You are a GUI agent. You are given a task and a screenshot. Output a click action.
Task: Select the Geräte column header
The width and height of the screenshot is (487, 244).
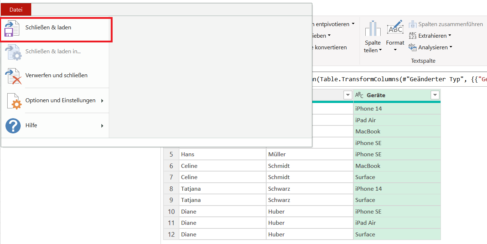click(397, 95)
